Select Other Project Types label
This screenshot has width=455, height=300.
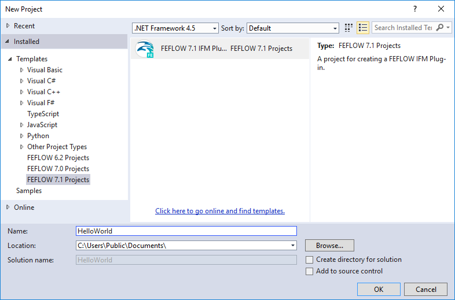(57, 147)
